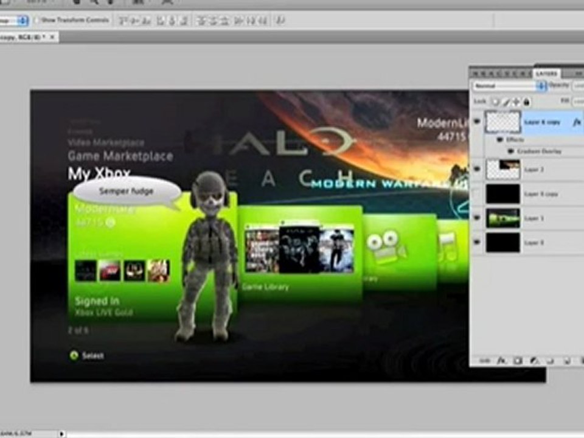Select the hidden black layer thumbnail
Image resolution: width=584 pixels, height=438 pixels.
click(503, 193)
